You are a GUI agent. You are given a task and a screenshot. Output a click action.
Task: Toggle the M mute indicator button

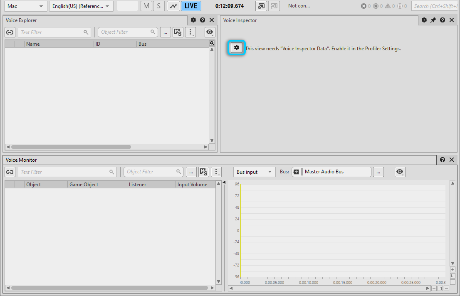146,6
